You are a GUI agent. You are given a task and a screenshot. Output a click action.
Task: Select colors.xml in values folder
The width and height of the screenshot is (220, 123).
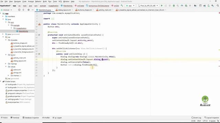17,70
